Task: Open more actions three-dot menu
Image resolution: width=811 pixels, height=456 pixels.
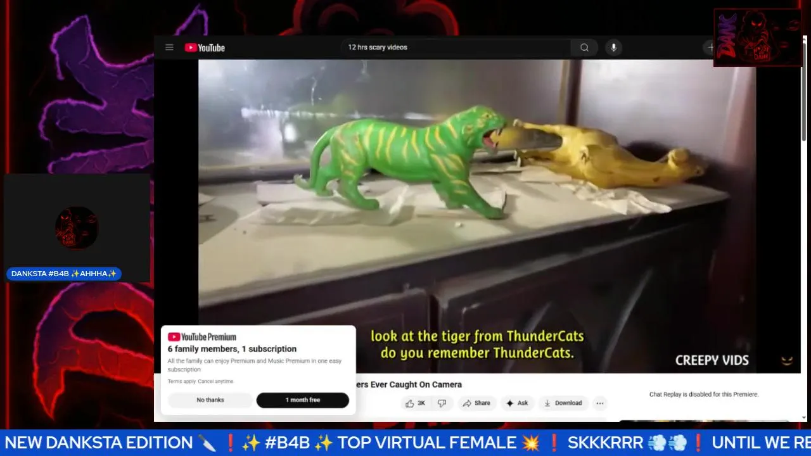Action: pos(600,403)
